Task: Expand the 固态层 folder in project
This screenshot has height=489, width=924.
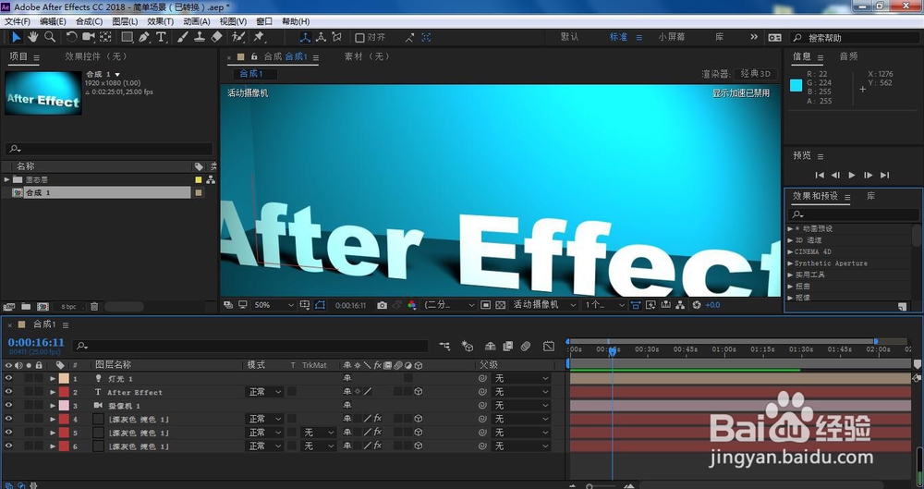Action: [x=6, y=179]
